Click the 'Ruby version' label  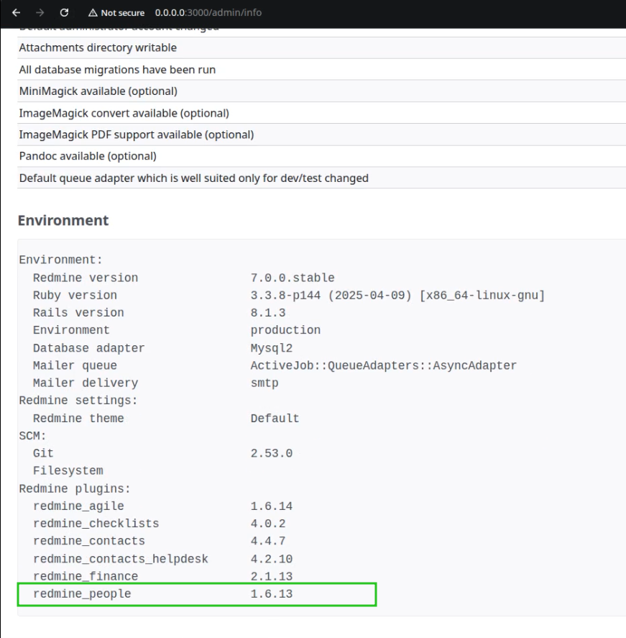(75, 296)
